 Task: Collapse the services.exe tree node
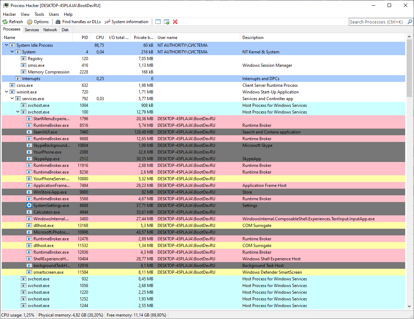(x=12, y=98)
